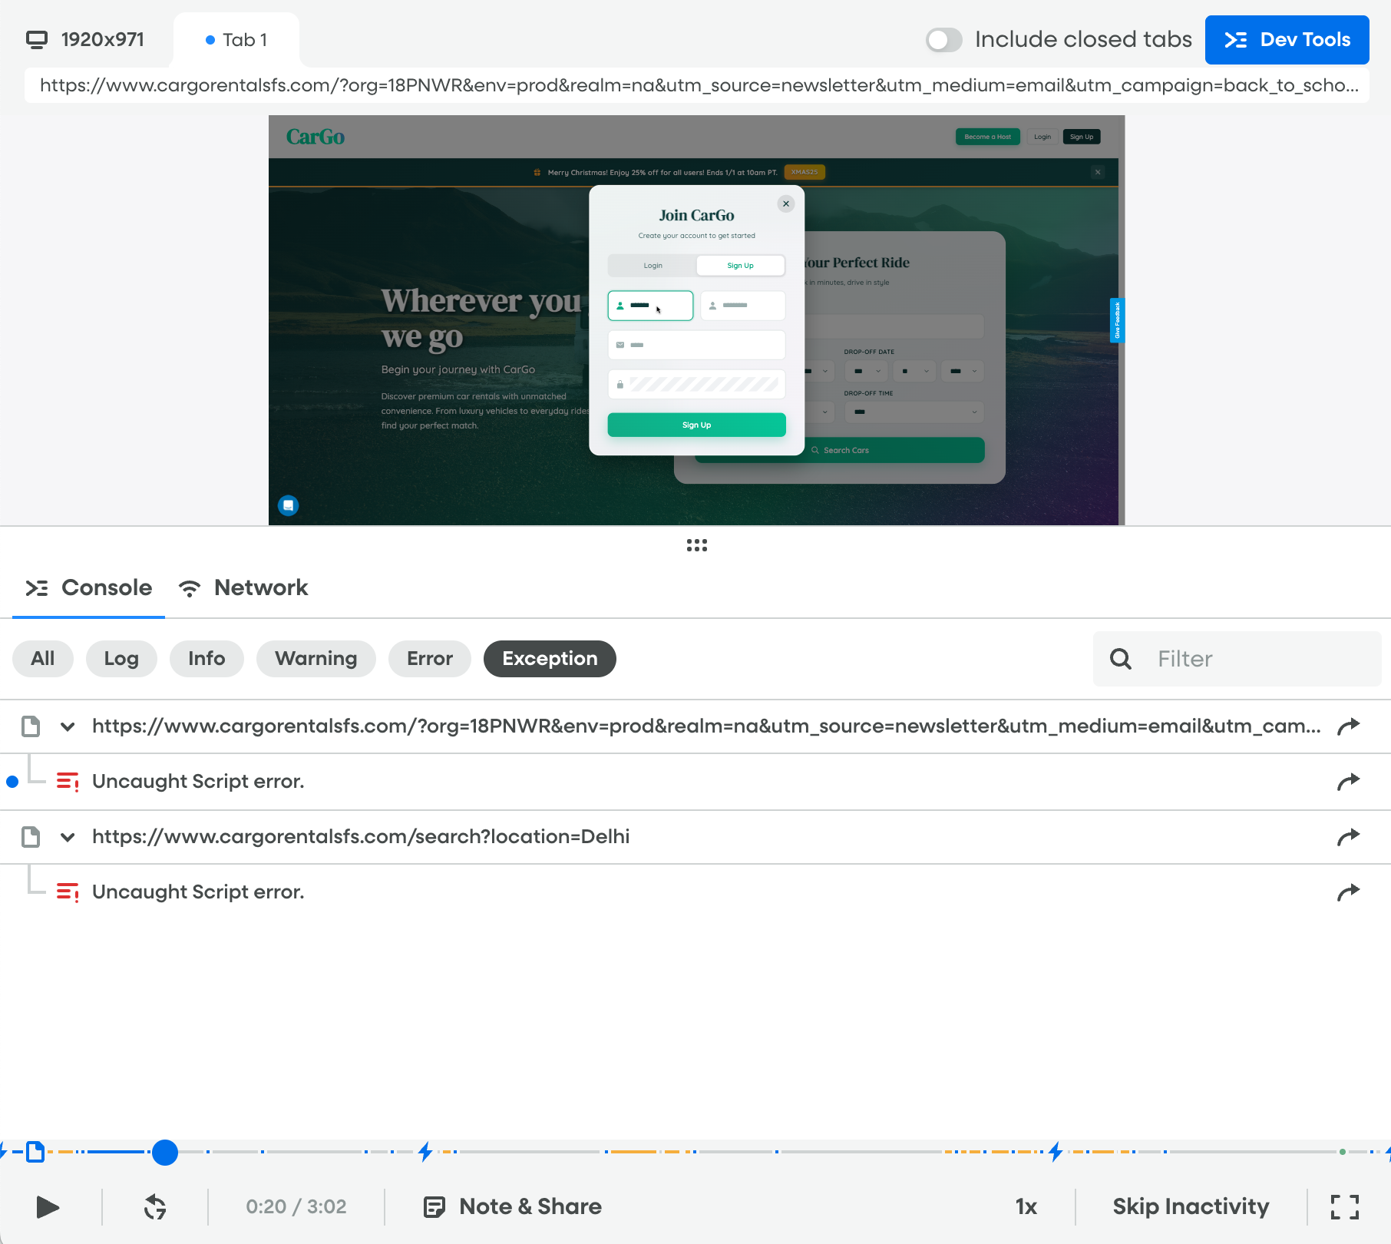
Task: Collapse the first cargorentalsfs URL group
Action: pos(68,726)
